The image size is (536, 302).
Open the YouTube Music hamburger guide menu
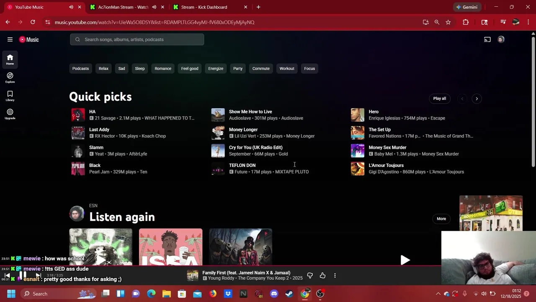10,39
